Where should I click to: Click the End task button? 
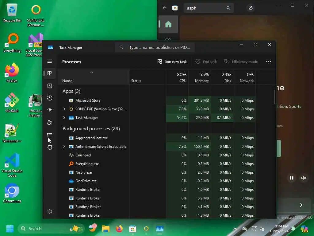(206, 62)
